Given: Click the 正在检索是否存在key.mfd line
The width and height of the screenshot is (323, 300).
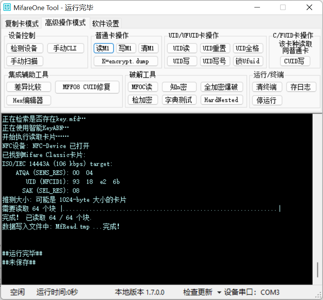Looking at the screenshot, I should pyautogui.click(x=44, y=119).
